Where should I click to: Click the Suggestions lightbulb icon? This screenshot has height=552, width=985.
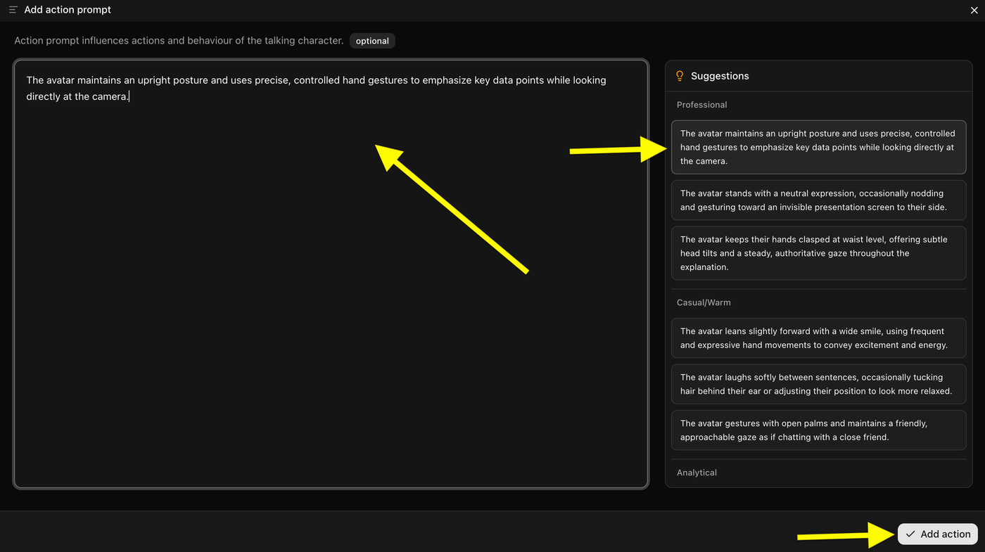click(x=680, y=76)
